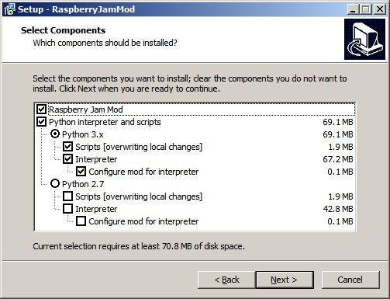Viewport: 390px width, 299px height.
Task: Minimize the Setup window
Action: tap(353, 9)
